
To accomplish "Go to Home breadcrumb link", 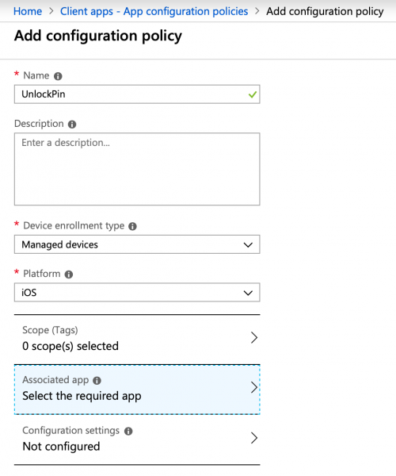I will [28, 12].
